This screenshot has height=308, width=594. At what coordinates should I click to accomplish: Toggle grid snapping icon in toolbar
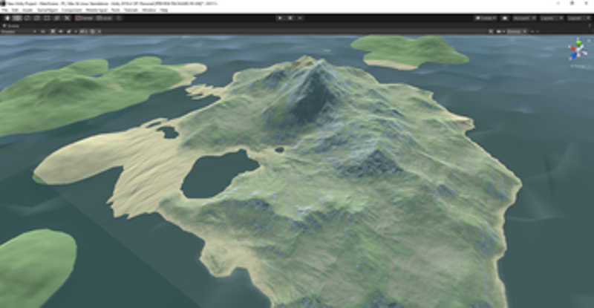119,19
